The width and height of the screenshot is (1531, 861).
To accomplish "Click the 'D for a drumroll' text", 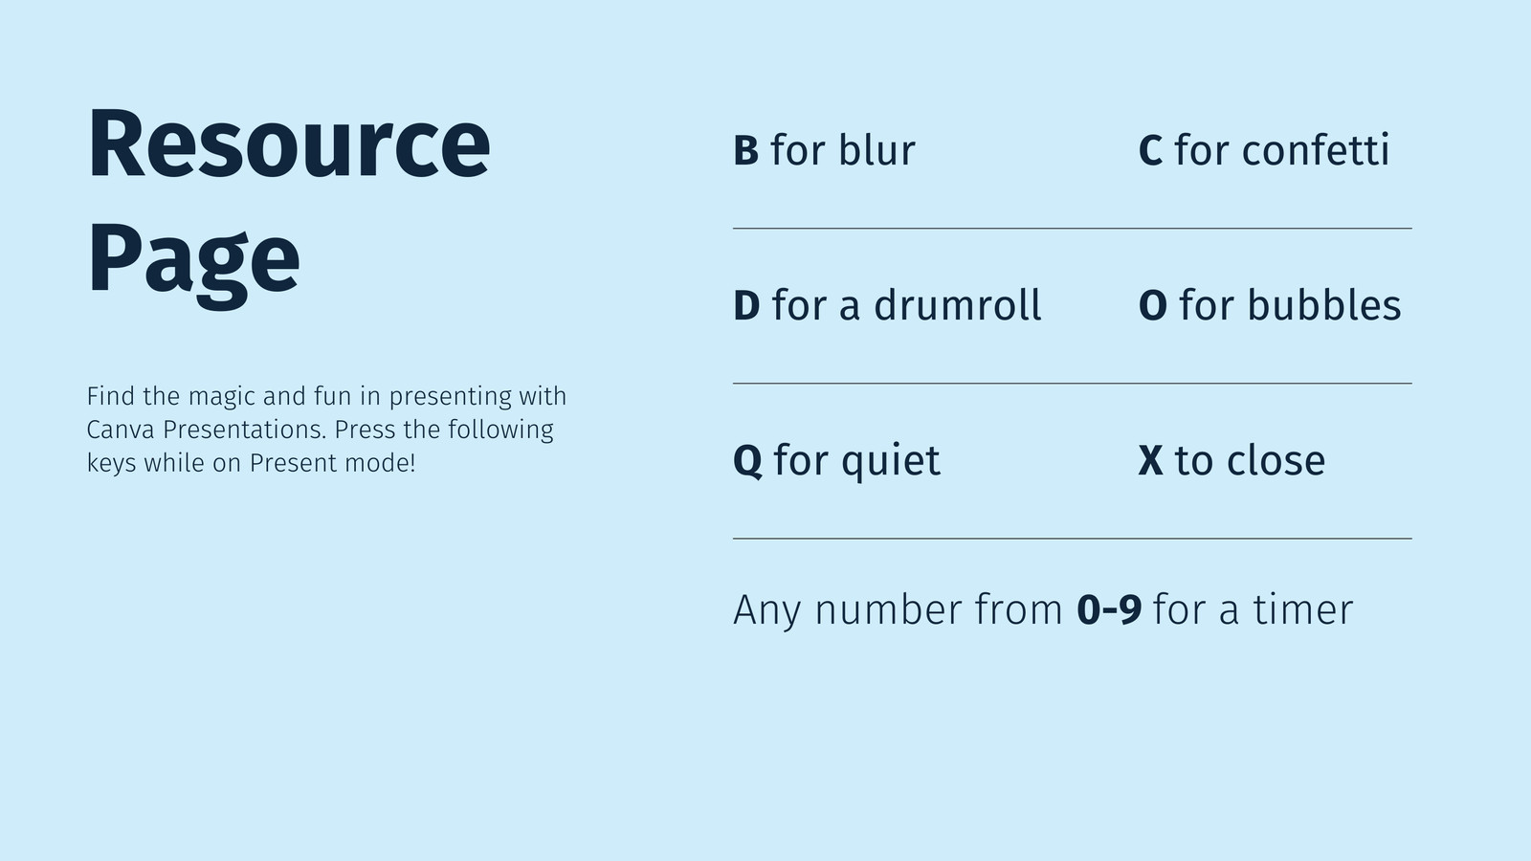I will click(x=887, y=305).
